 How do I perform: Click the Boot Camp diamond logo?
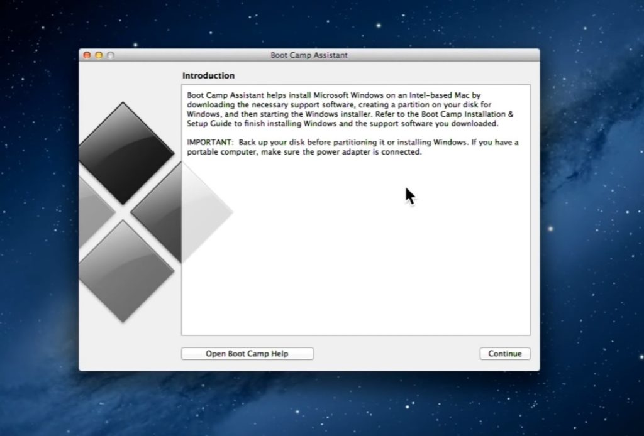point(155,212)
